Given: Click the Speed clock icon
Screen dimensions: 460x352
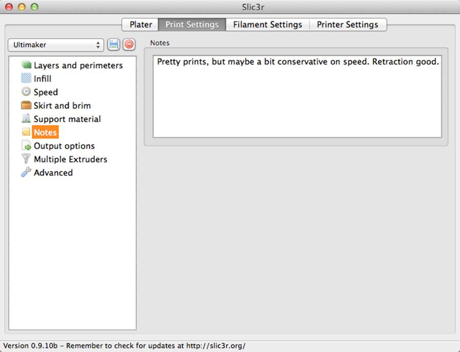Looking at the screenshot, I should tap(26, 92).
